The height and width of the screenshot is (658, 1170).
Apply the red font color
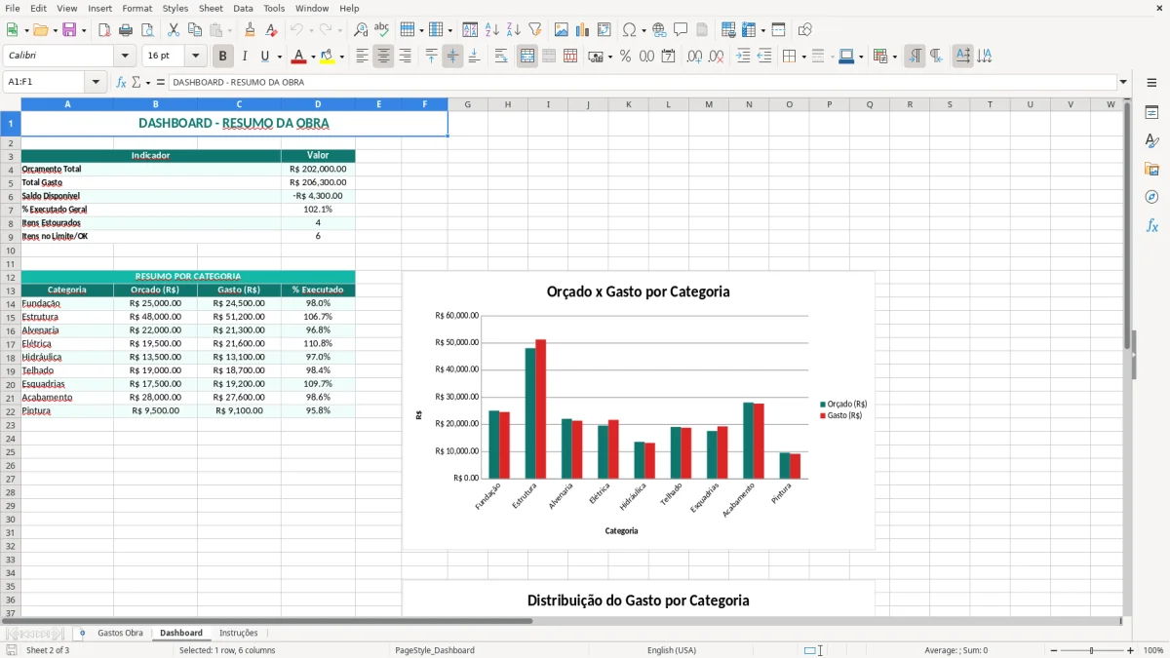pos(299,57)
